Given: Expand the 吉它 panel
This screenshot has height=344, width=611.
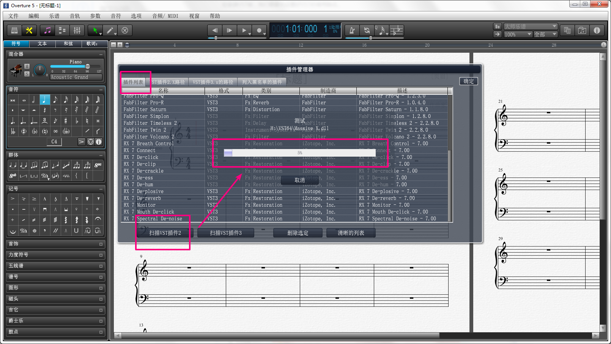Looking at the screenshot, I should pyautogui.click(x=55, y=310).
